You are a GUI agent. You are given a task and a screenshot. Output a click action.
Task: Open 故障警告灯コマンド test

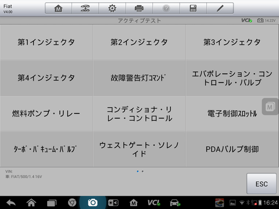tap(139, 78)
